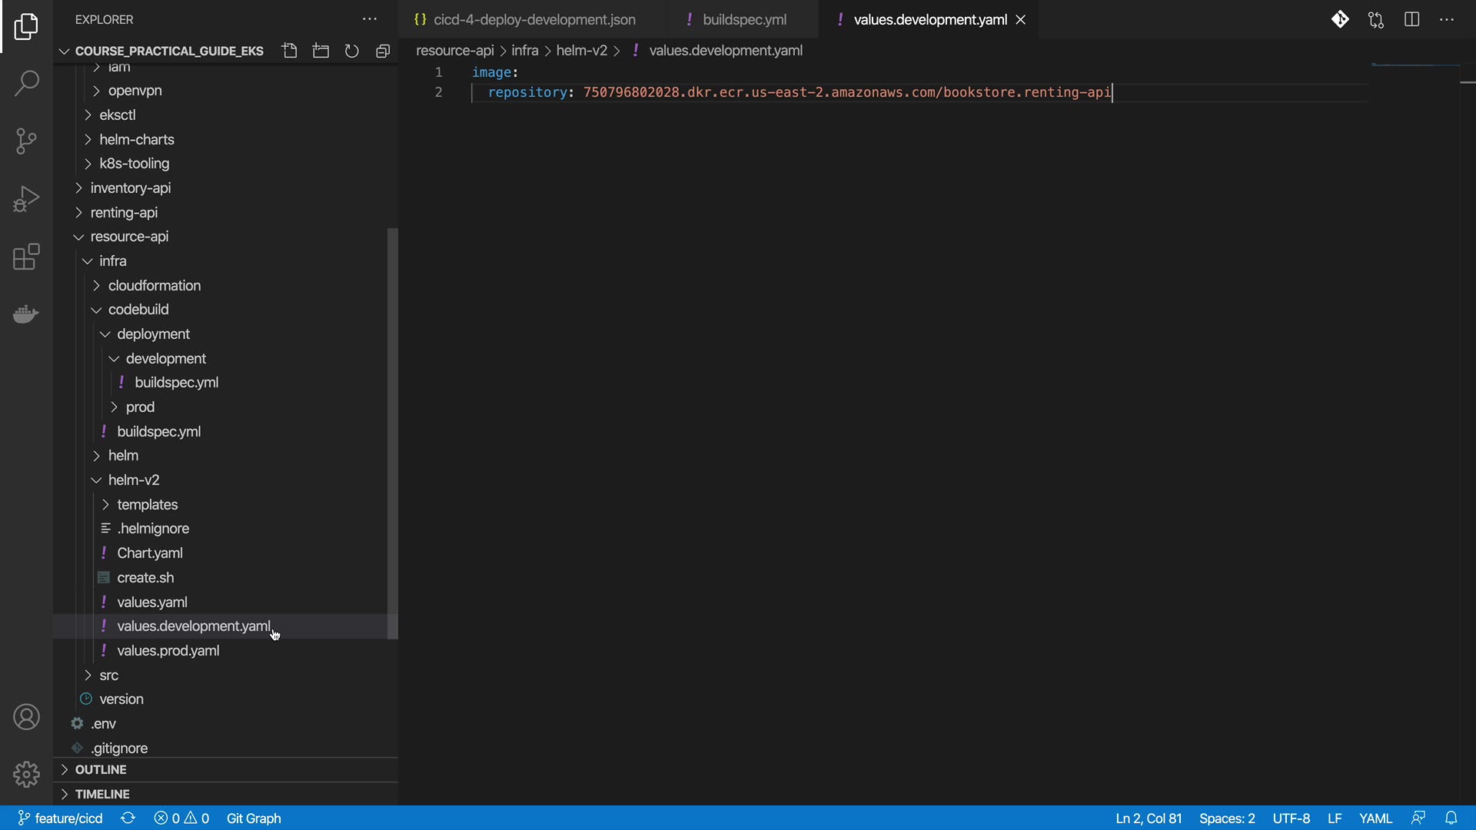Collapse all folders in Explorer
The height and width of the screenshot is (830, 1476).
[383, 51]
